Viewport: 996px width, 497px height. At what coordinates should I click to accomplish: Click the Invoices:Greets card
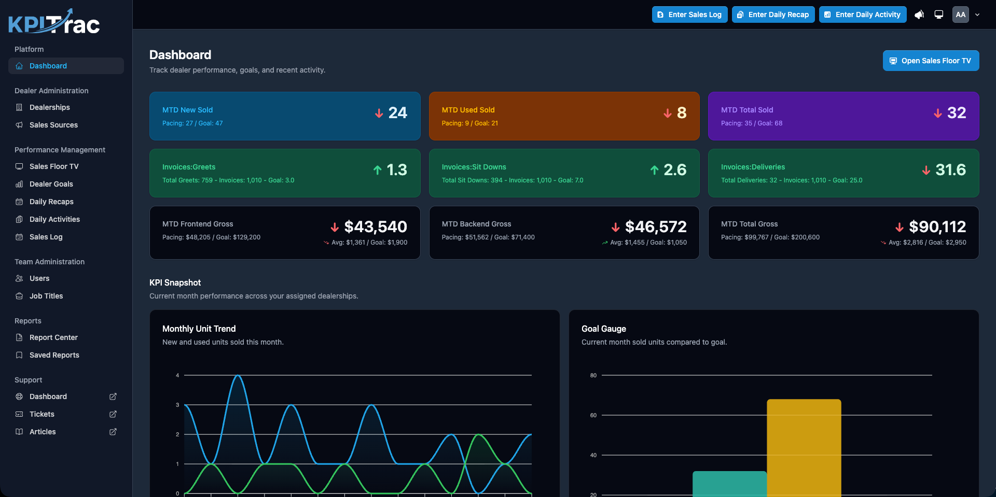285,173
